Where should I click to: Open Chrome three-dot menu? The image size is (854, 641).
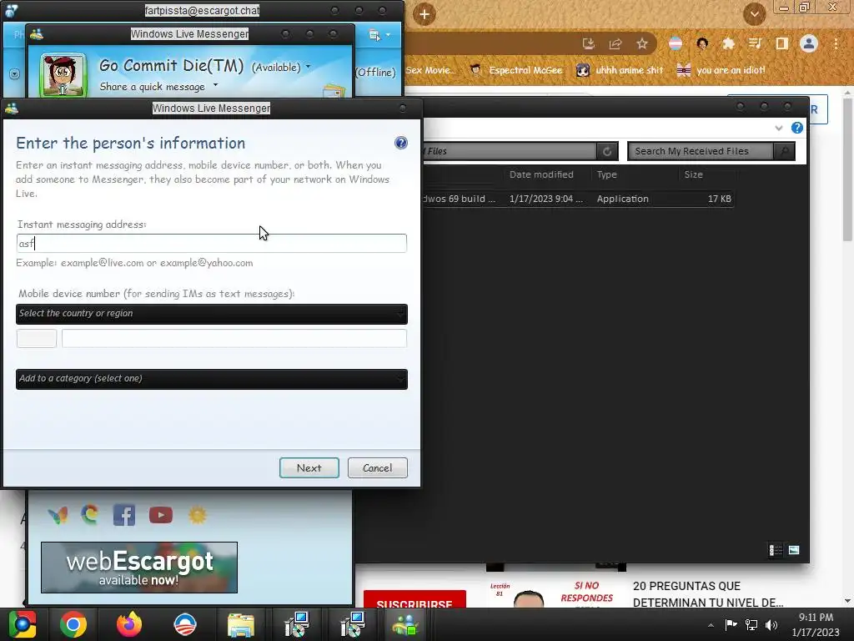(x=836, y=43)
